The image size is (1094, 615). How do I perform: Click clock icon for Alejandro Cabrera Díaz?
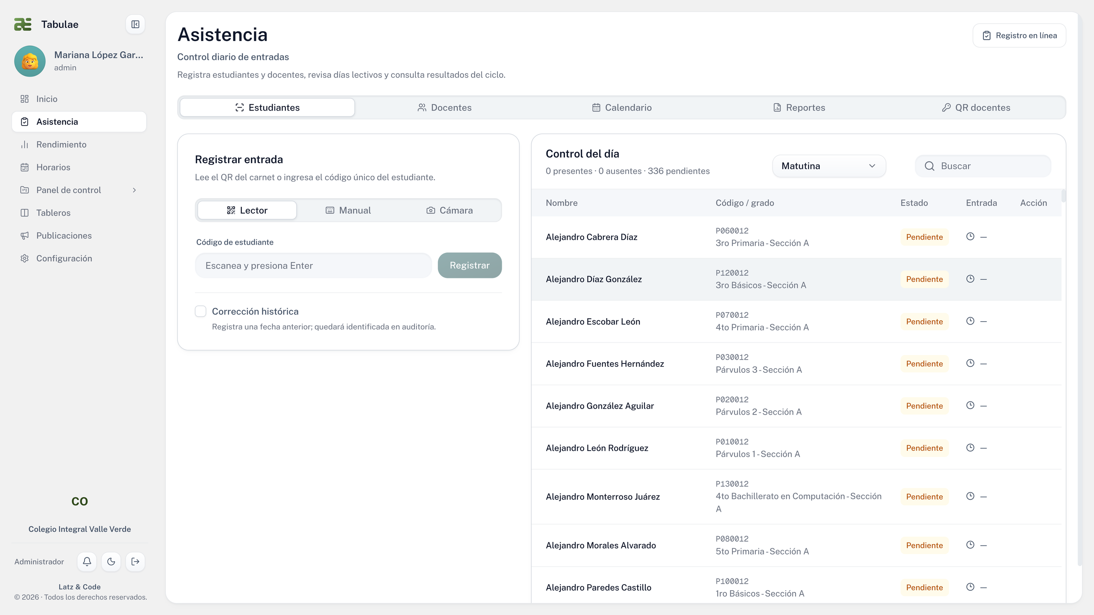click(x=970, y=237)
